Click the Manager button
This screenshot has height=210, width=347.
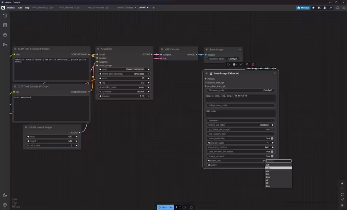coord(303,8)
